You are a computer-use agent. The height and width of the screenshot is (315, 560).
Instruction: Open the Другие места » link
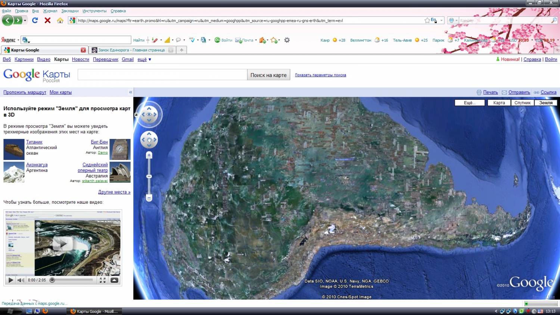click(114, 192)
